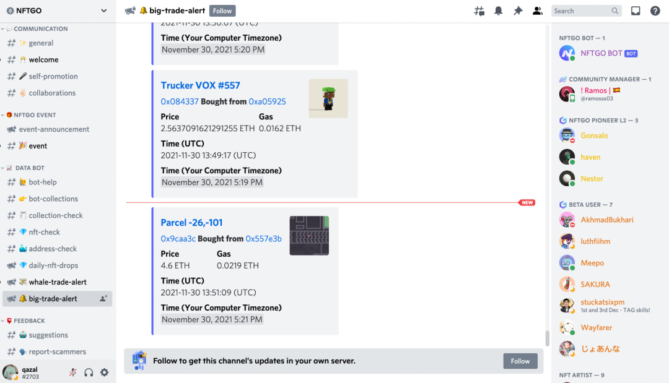This screenshot has width=669, height=383.
Task: Open the Help question mark icon
Action: [x=655, y=11]
